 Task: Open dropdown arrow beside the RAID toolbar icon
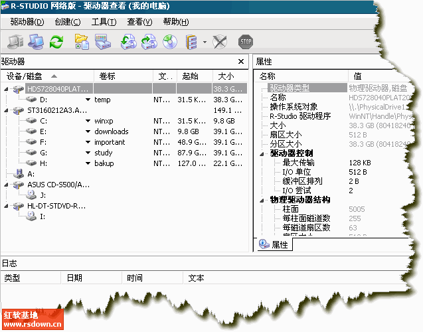[x=205, y=43]
